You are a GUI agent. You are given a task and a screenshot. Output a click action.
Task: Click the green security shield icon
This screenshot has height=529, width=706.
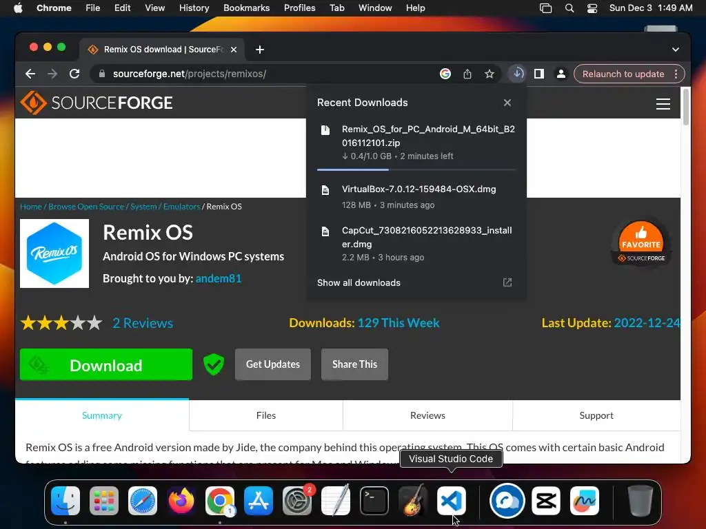[x=214, y=364]
